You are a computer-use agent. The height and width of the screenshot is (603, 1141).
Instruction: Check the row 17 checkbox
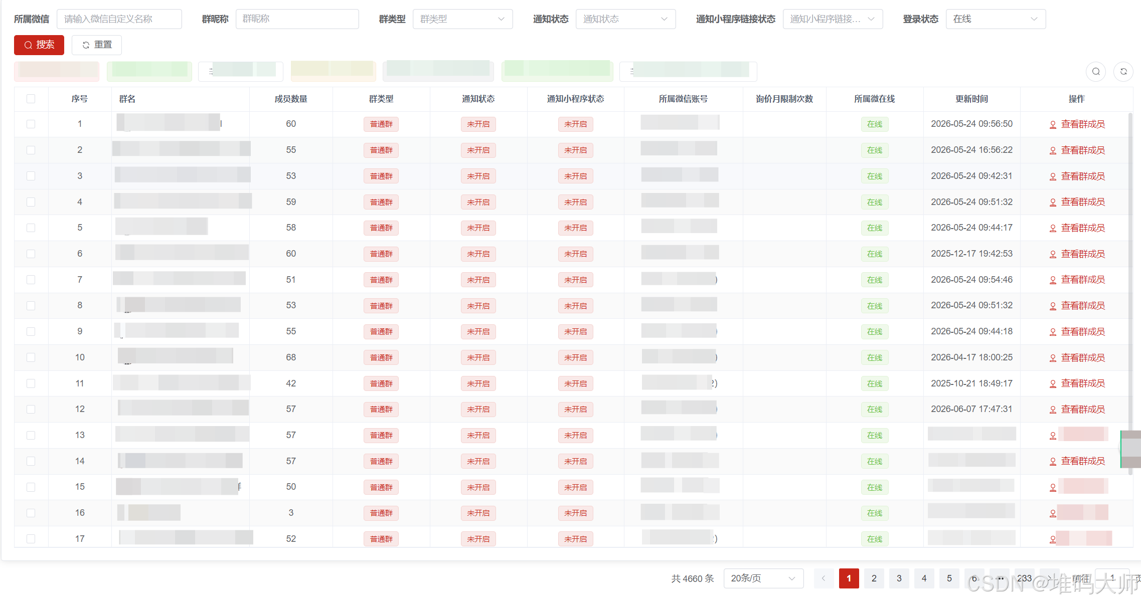31,539
